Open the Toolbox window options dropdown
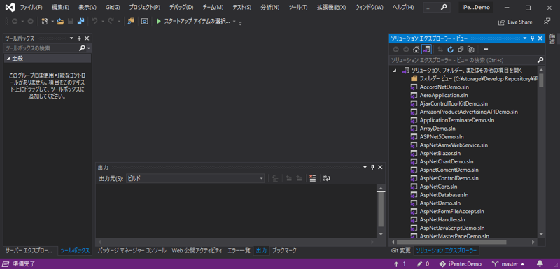The image size is (560, 269). tap(71, 38)
